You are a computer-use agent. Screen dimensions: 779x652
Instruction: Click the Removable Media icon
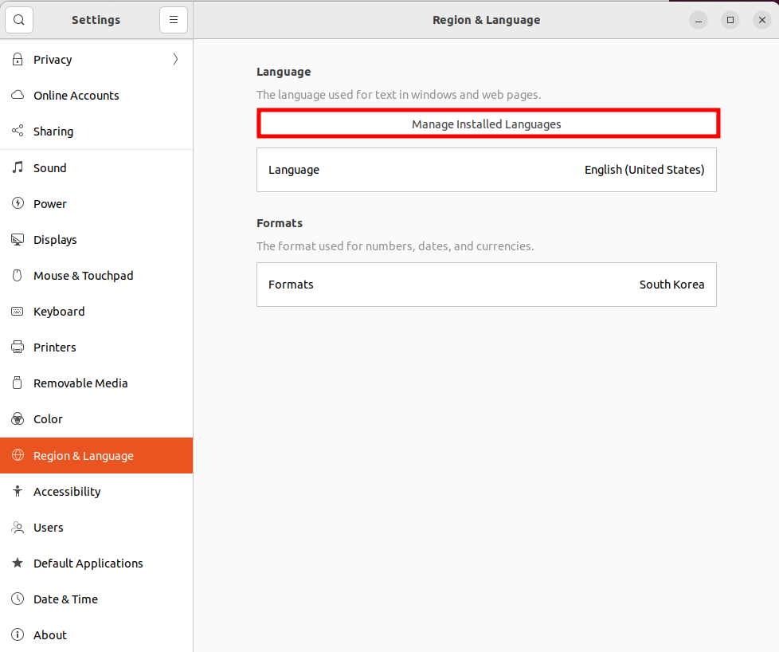[18, 383]
